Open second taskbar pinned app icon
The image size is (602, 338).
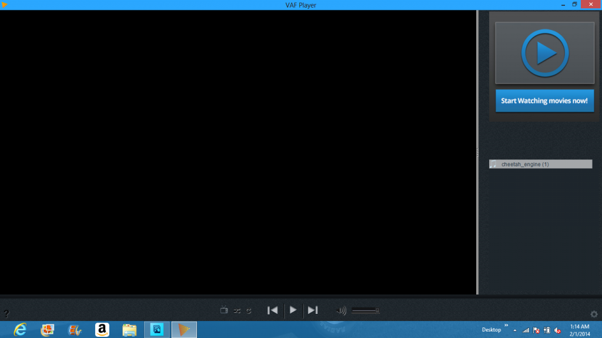tap(47, 330)
